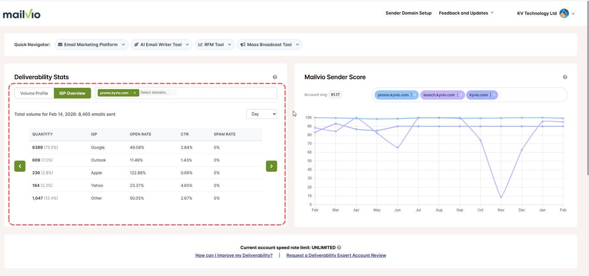Click Total volume for Feb 14, 2026 text
Screen dimensions: 589x276
[x=65, y=114]
